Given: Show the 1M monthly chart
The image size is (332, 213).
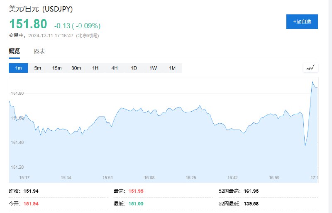Looking at the screenshot, I should click(172, 68).
